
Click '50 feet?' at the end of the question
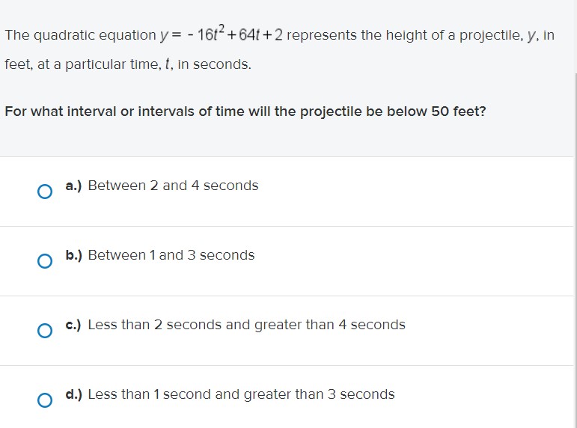point(459,111)
